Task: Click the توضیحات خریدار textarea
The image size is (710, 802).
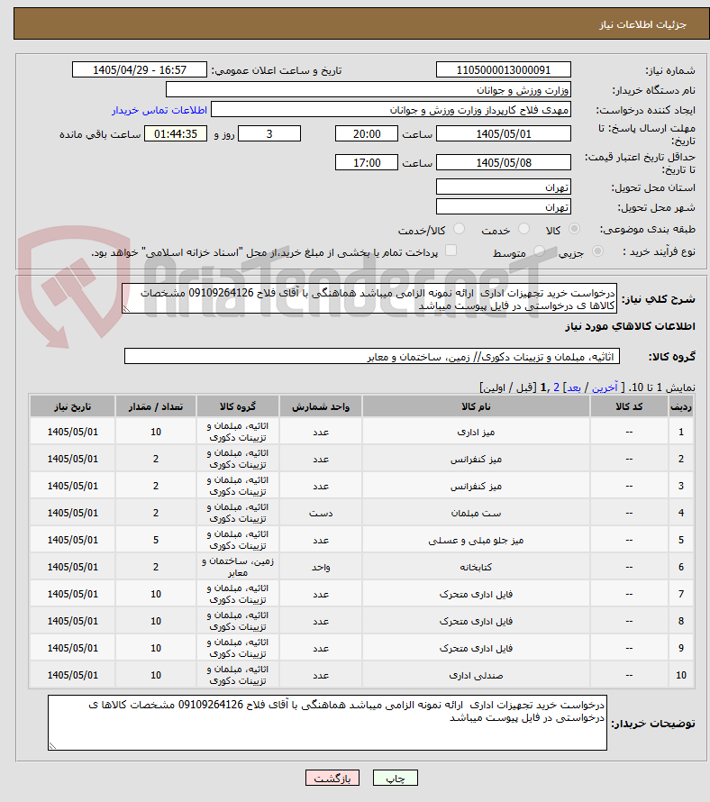Action: point(327,723)
